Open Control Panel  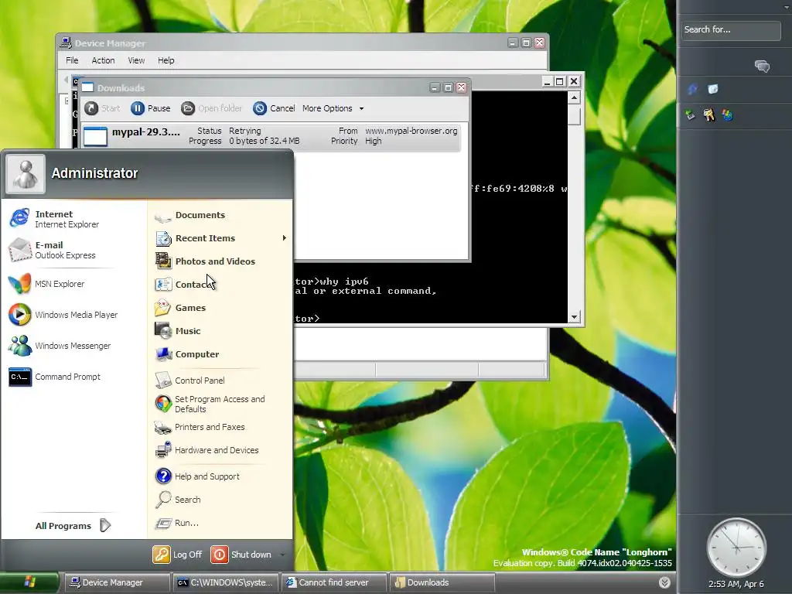(190, 381)
